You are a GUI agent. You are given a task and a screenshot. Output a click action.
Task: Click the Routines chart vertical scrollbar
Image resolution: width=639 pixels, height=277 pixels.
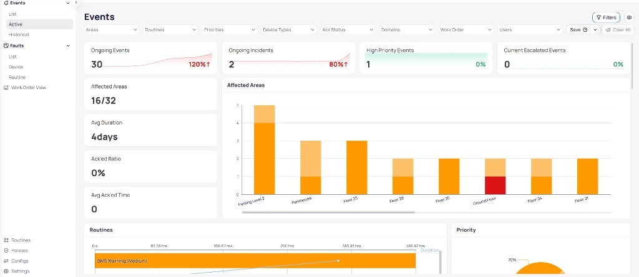440,262
